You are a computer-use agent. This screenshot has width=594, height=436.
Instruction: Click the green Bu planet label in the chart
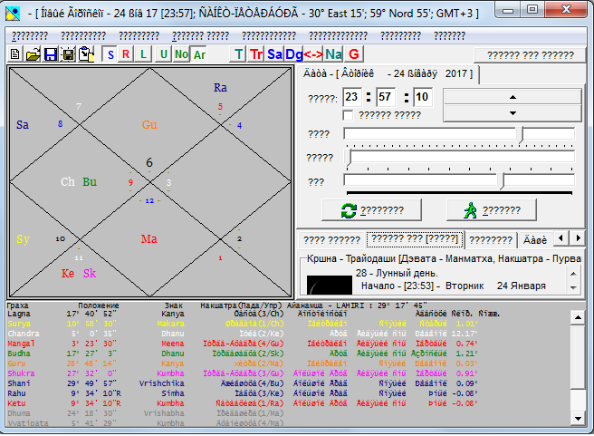(90, 182)
